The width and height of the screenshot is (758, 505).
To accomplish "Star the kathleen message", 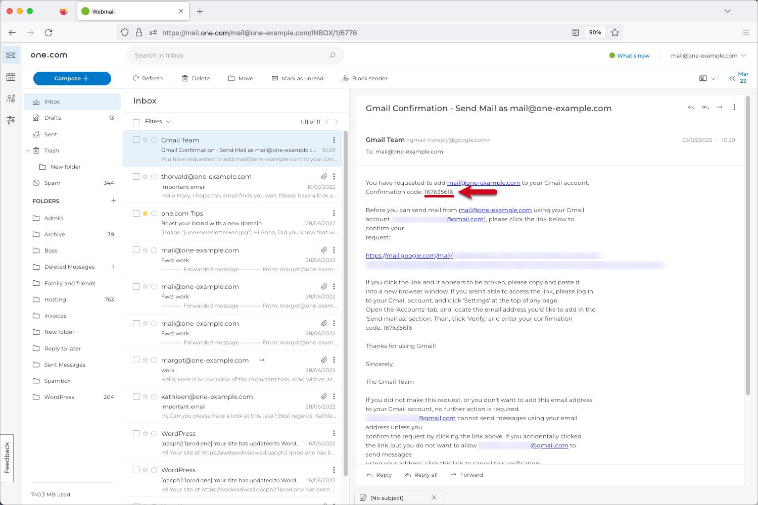I will 145,396.
